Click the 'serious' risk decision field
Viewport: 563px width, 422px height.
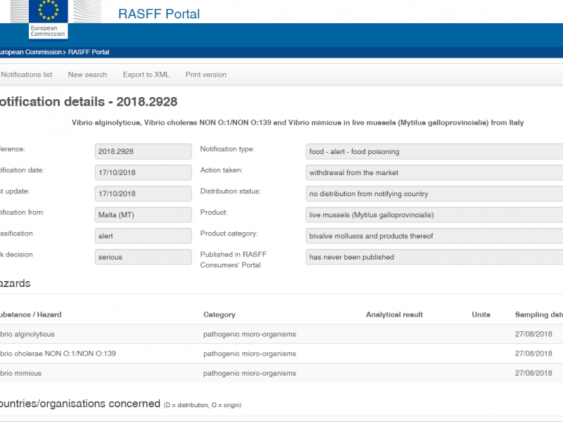tap(144, 257)
